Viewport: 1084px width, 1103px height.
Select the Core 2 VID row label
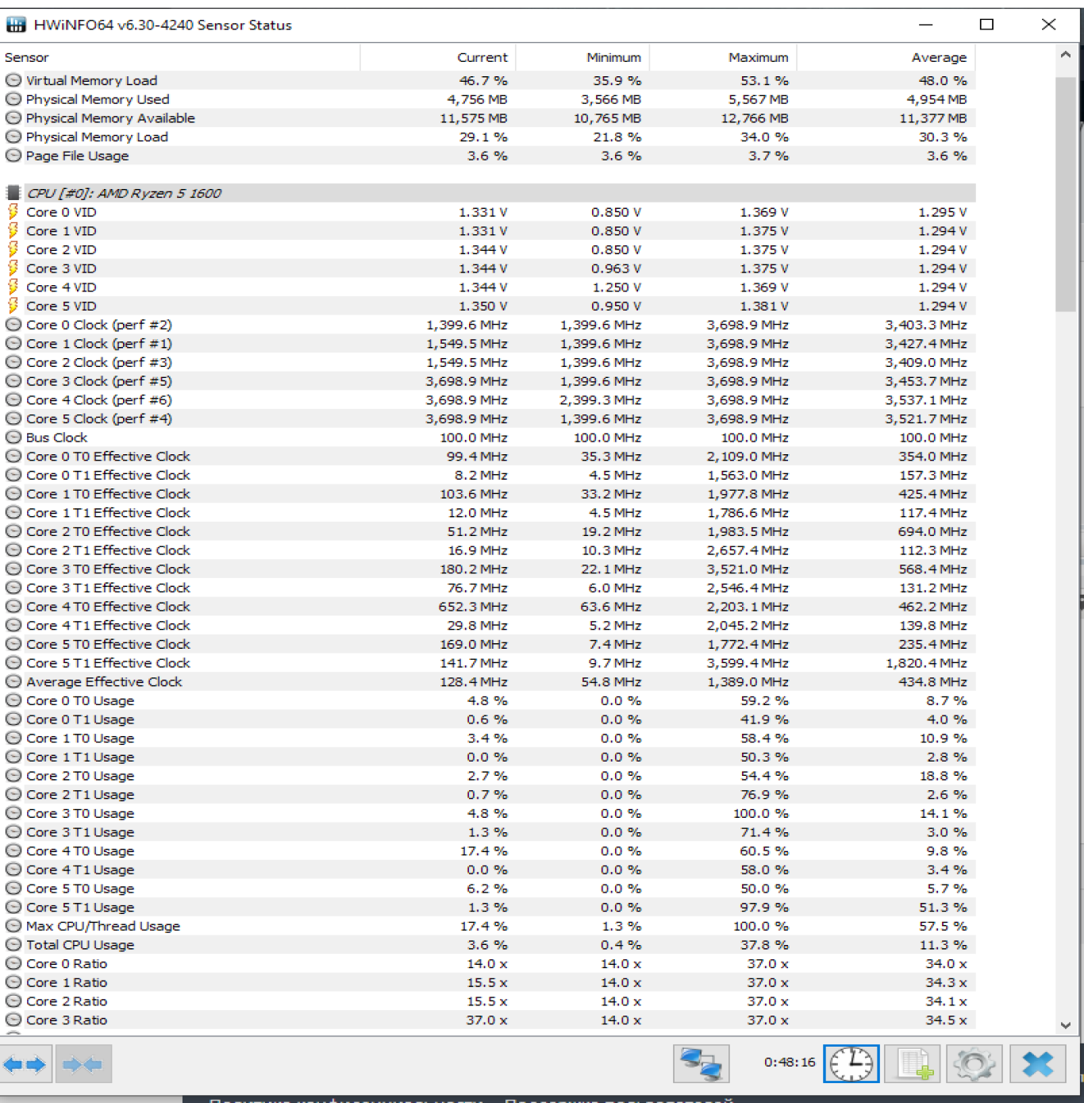point(61,249)
